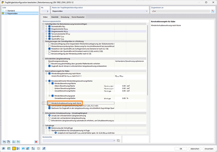The height and width of the screenshot is (152, 217).
Task: Click the new list item icon
Action: [x=4, y=142]
